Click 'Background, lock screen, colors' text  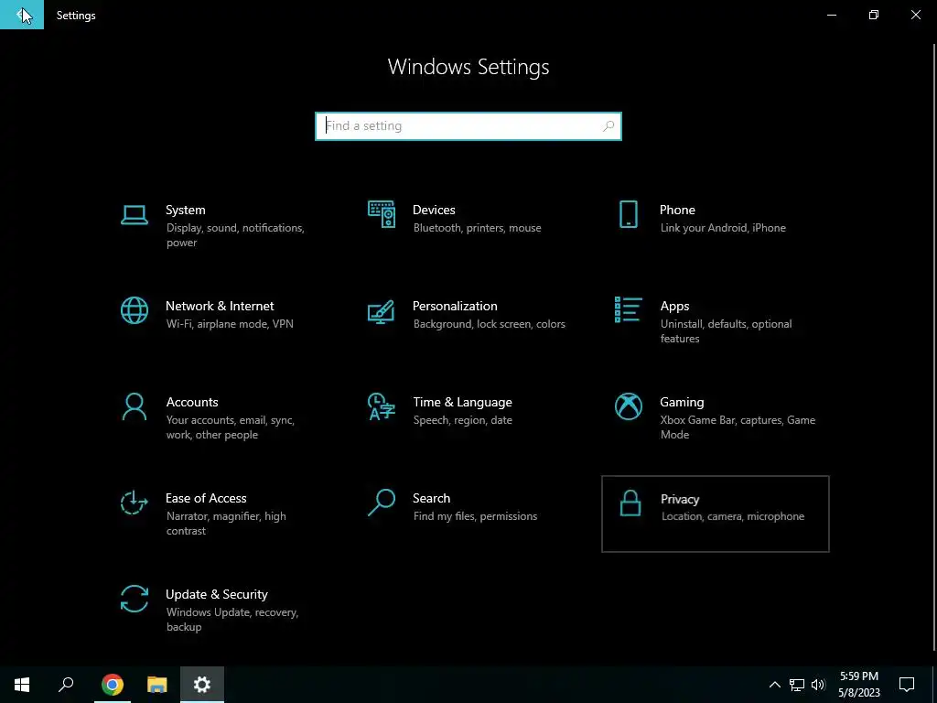click(489, 324)
